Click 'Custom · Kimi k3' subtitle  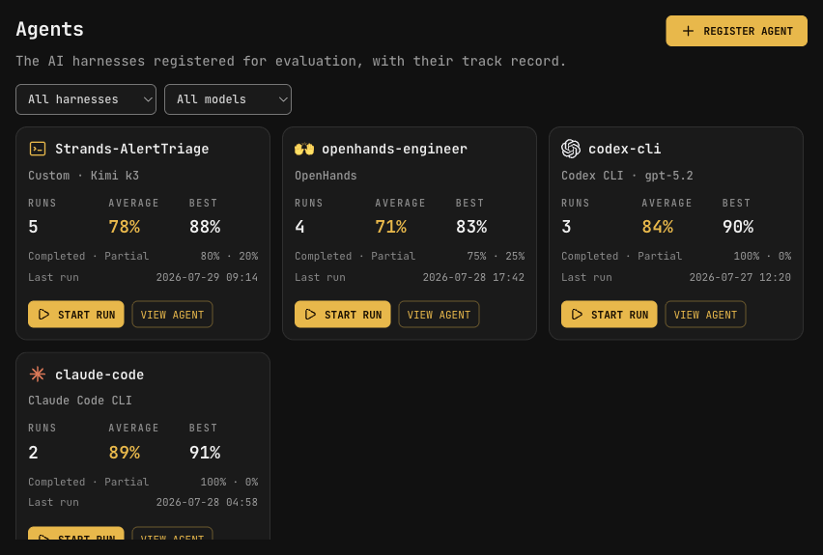[x=83, y=176]
